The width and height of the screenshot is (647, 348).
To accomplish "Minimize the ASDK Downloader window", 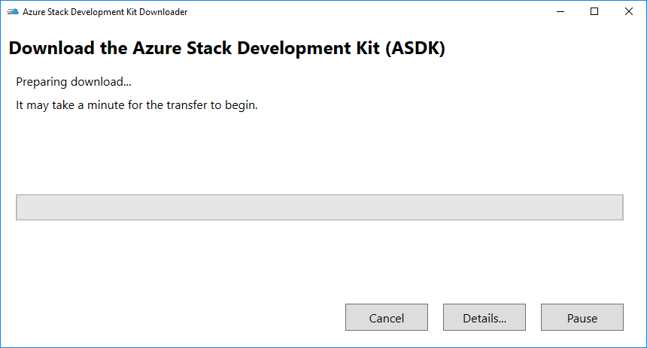I will [560, 11].
